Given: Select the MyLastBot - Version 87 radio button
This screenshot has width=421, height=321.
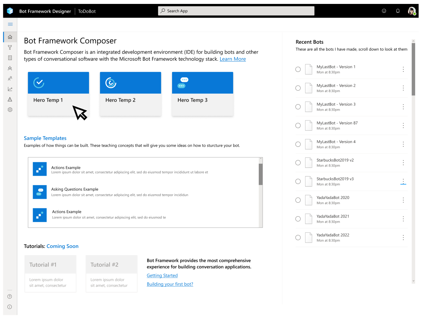Looking at the screenshot, I should point(298,125).
